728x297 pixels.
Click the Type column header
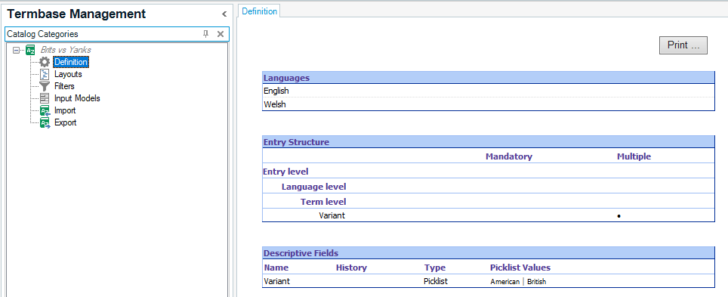click(x=434, y=268)
